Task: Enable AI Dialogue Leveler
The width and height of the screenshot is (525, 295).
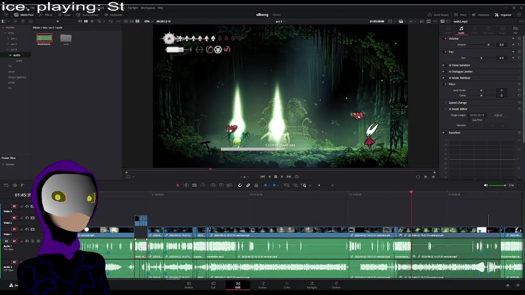Action: click(443, 72)
